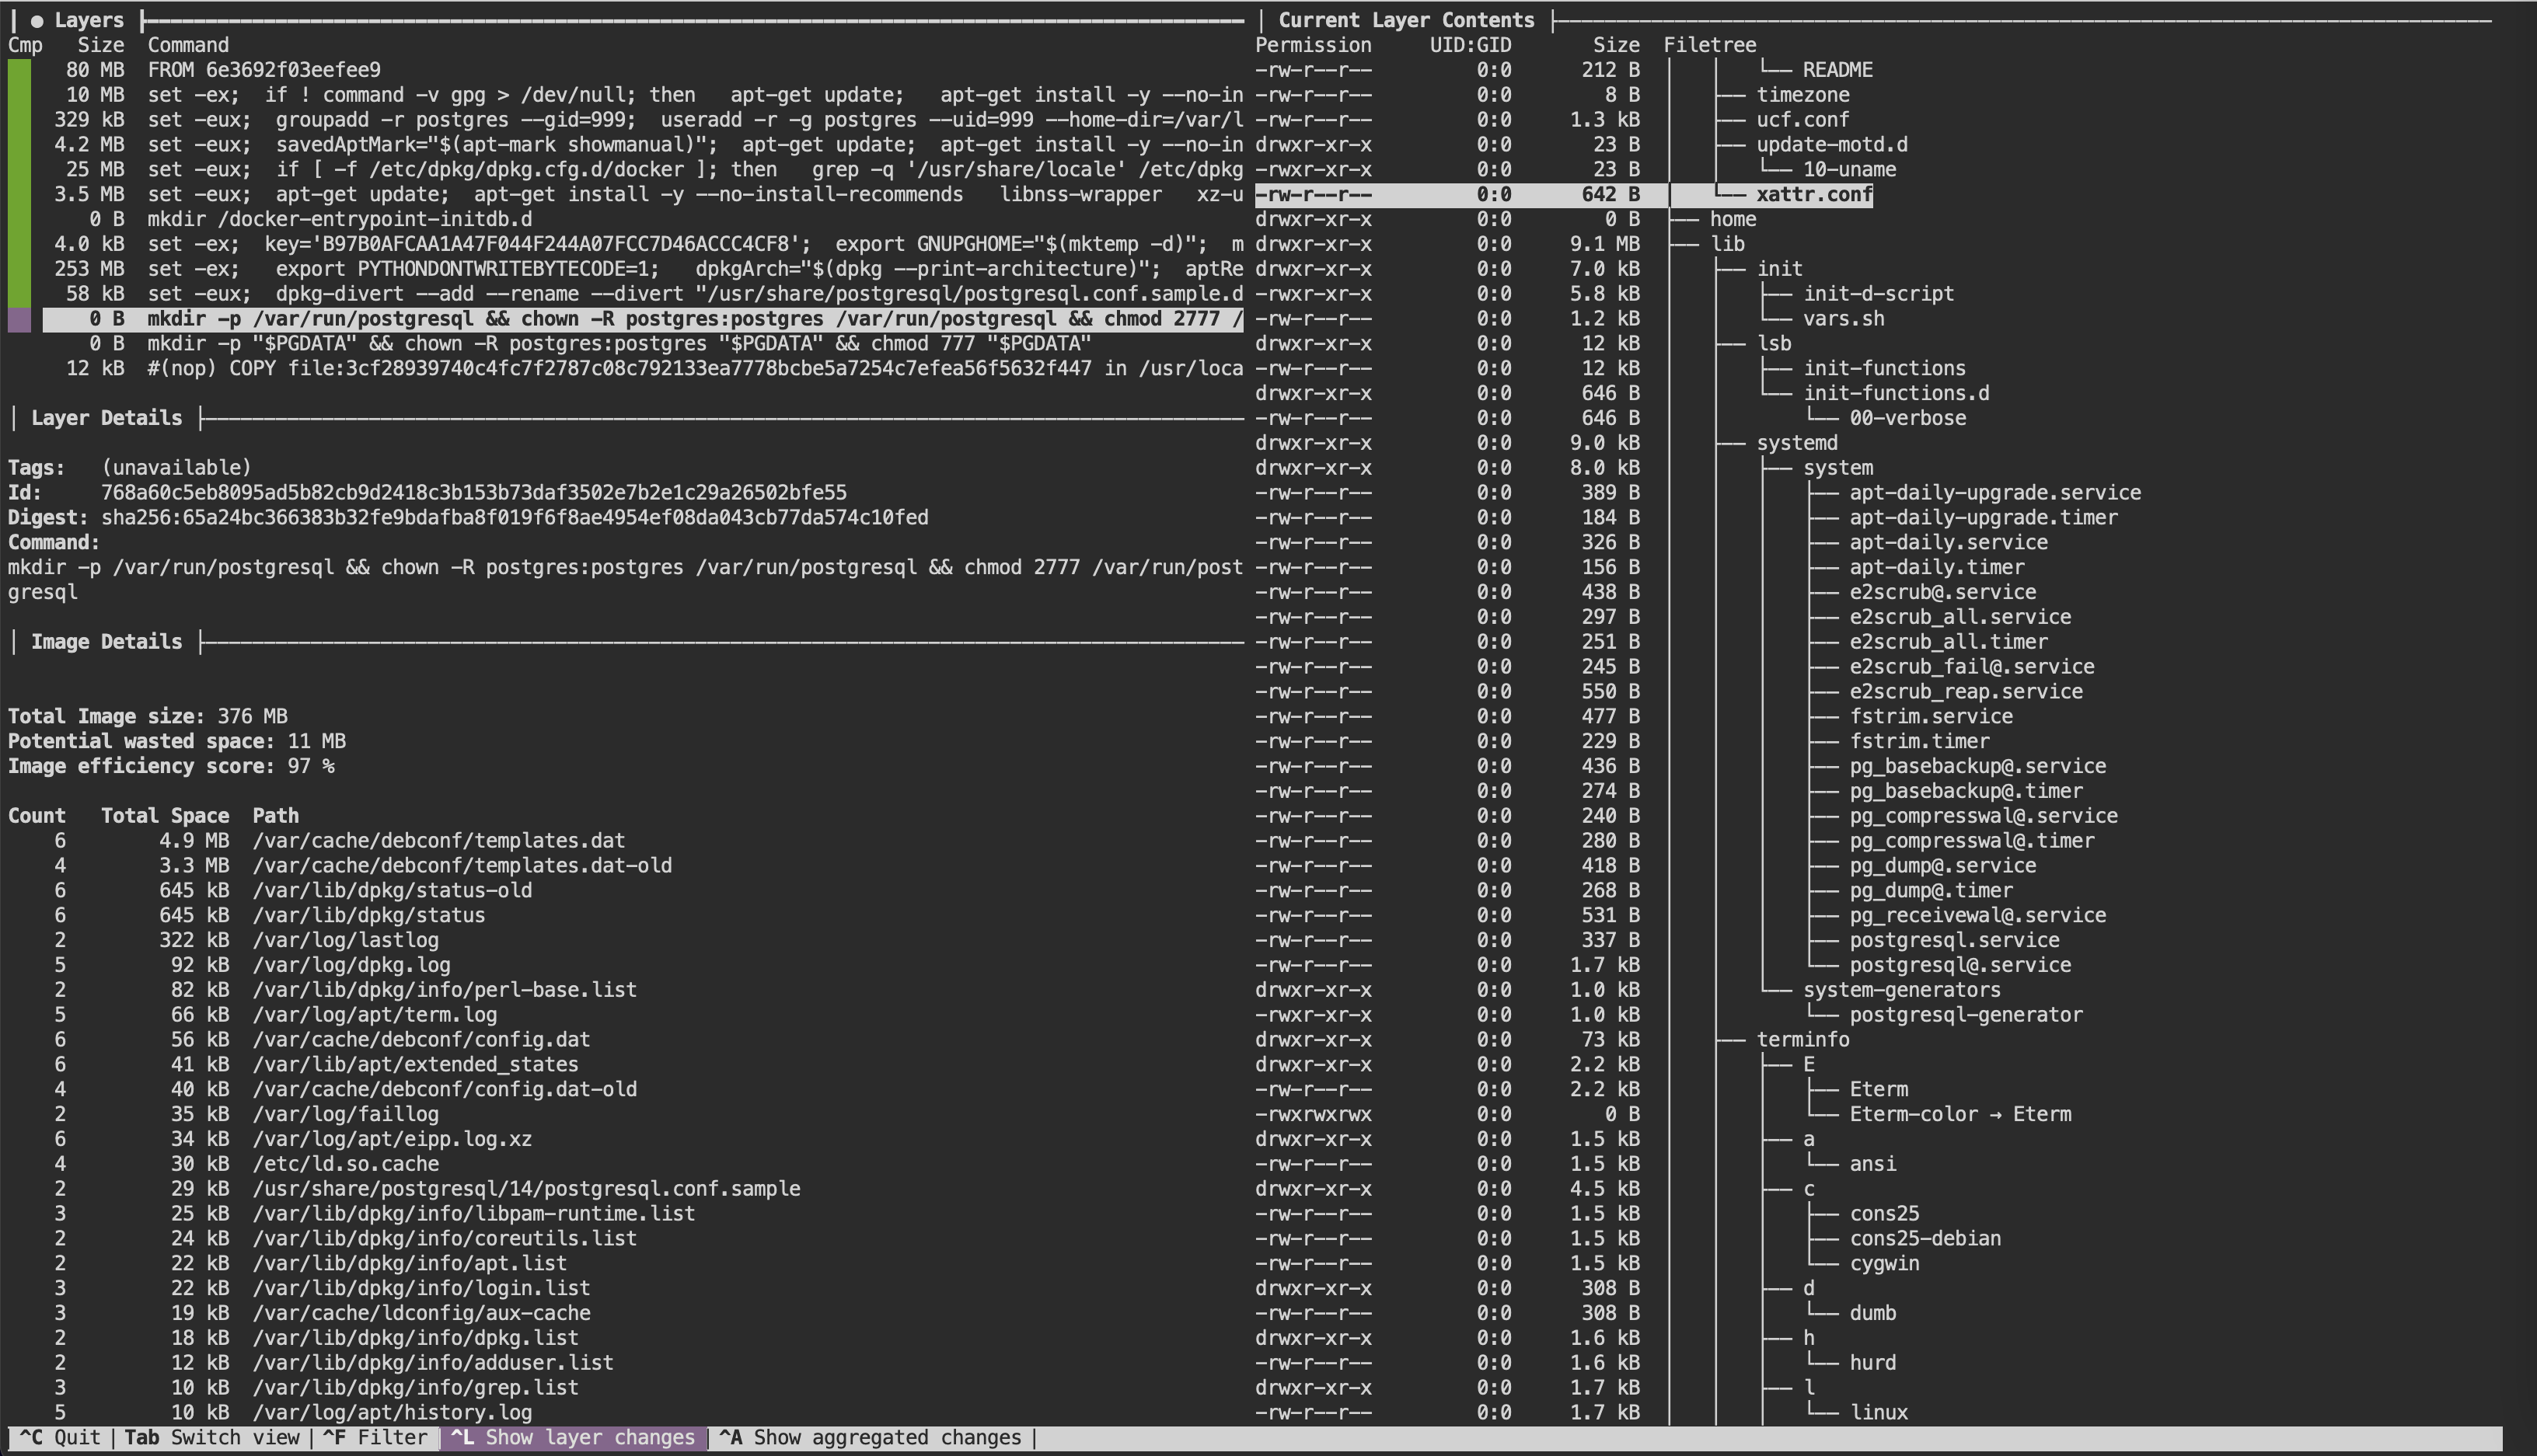Screen dimensions: 2537x1456
Task: Click ^F Filter in bottom bar
Action: 374,1437
